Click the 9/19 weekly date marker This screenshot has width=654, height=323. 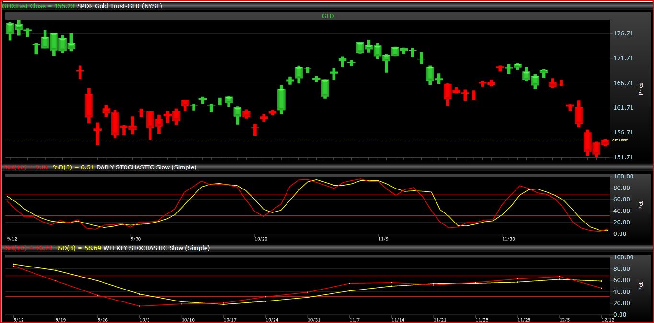[x=61, y=320]
